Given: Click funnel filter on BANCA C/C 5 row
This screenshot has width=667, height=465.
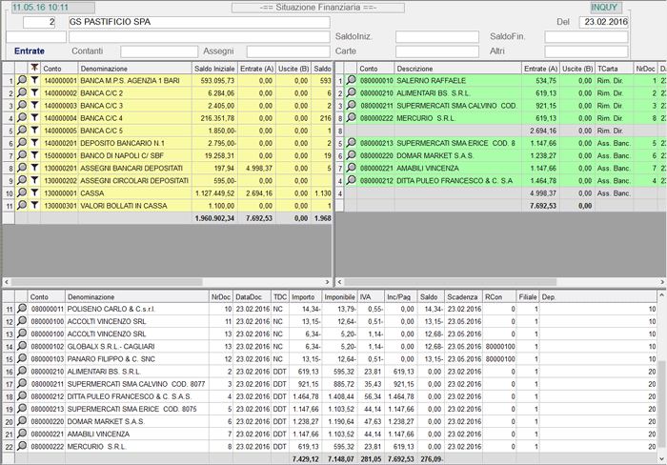Looking at the screenshot, I should click(34, 131).
